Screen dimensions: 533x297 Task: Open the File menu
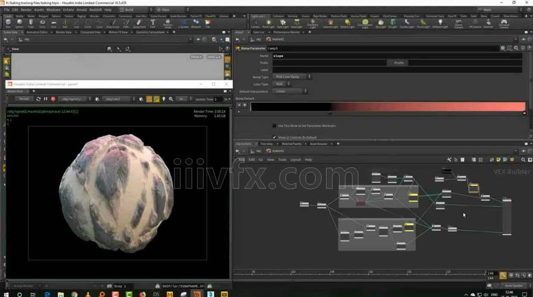(6, 9)
